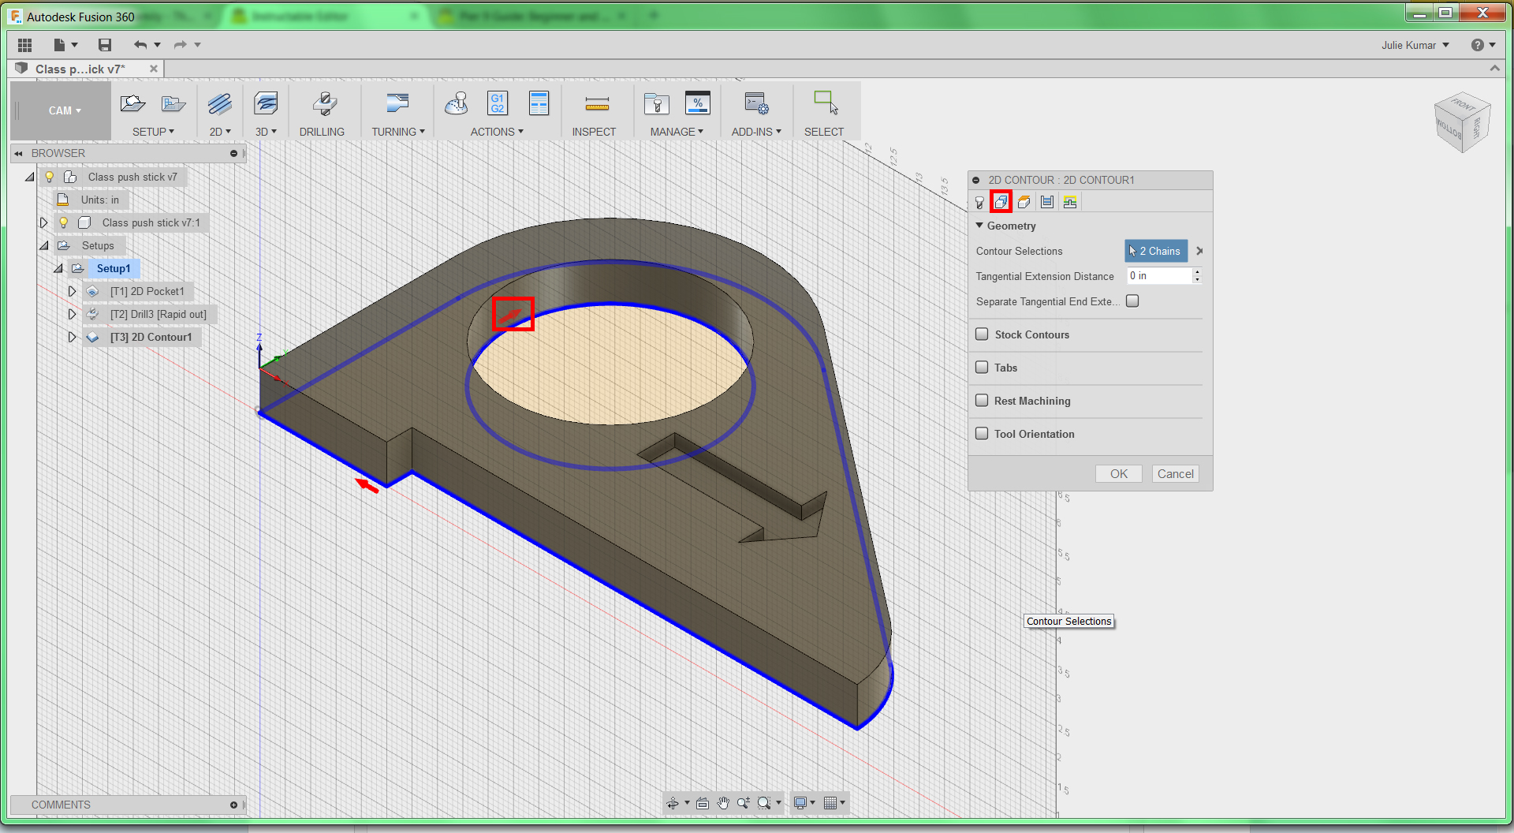Image resolution: width=1514 pixels, height=833 pixels.
Task: Select the Drilling tool icon
Action: pos(323,103)
